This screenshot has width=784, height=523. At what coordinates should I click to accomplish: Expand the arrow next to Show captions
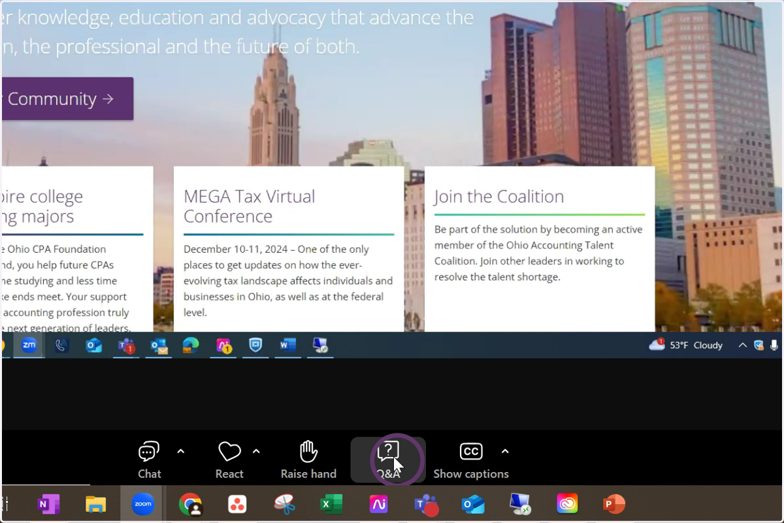505,451
